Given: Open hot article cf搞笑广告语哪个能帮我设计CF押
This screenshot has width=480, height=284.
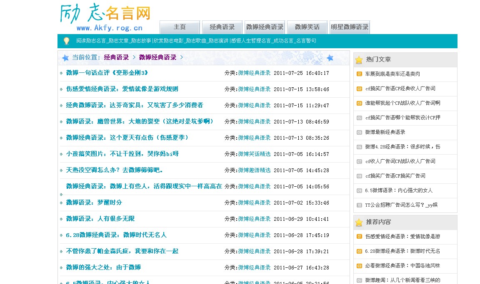Looking at the screenshot, I should tap(402, 118).
